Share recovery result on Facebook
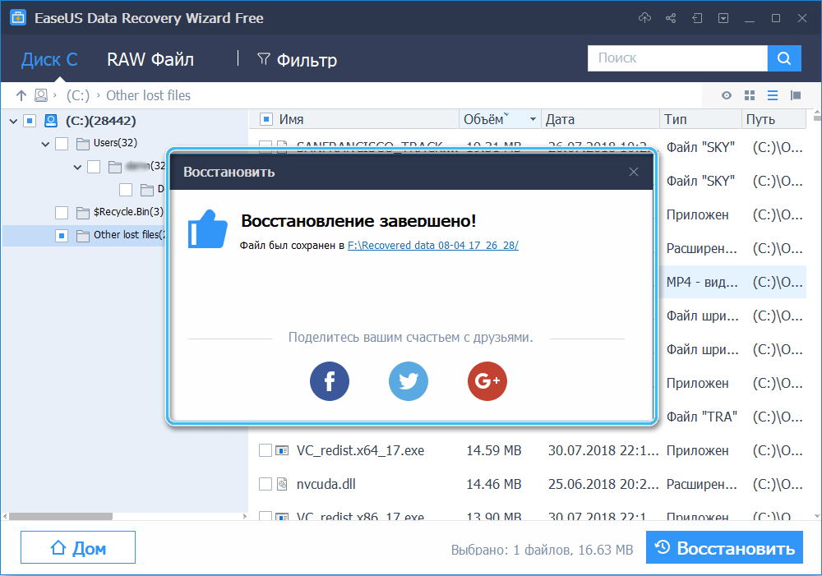 click(x=329, y=381)
